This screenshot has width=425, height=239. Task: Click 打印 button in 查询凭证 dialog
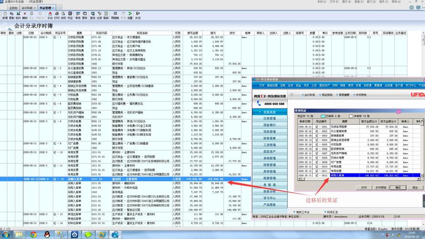coord(364,187)
